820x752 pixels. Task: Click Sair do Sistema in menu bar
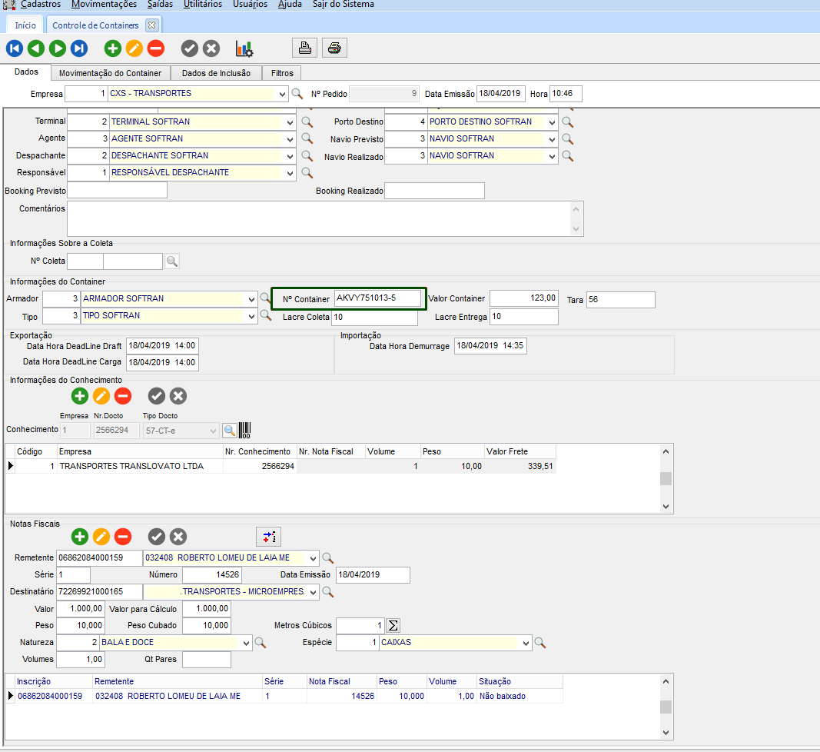pyautogui.click(x=344, y=5)
